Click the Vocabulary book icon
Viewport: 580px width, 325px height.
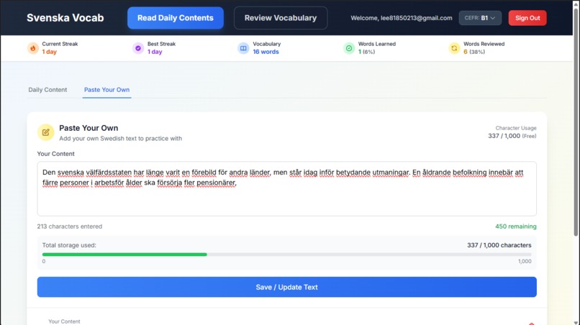coord(243,48)
